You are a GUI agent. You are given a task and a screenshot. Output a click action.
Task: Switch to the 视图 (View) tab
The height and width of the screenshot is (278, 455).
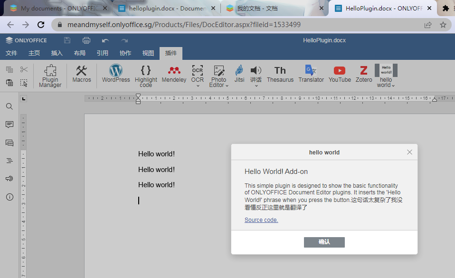148,53
